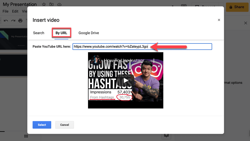Open the File menu
The width and height of the screenshot is (250, 141).
click(x=6, y=11)
